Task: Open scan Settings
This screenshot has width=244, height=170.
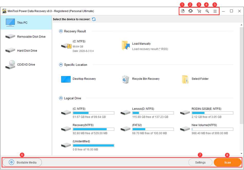Action: 200,162
